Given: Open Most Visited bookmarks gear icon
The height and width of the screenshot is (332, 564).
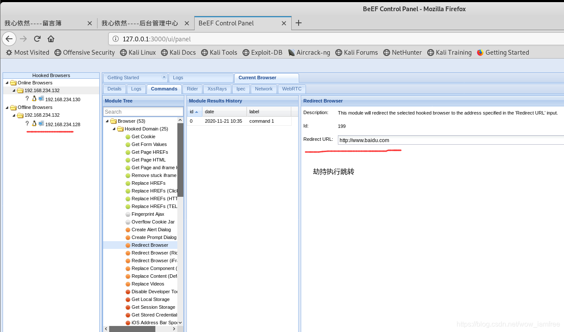Looking at the screenshot, I should click(9, 53).
